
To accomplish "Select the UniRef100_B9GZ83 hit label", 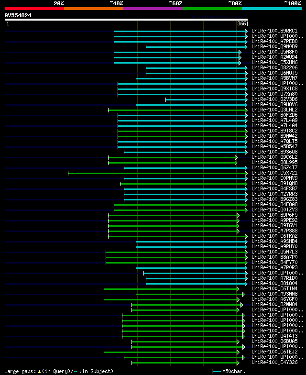I will click(x=274, y=199).
